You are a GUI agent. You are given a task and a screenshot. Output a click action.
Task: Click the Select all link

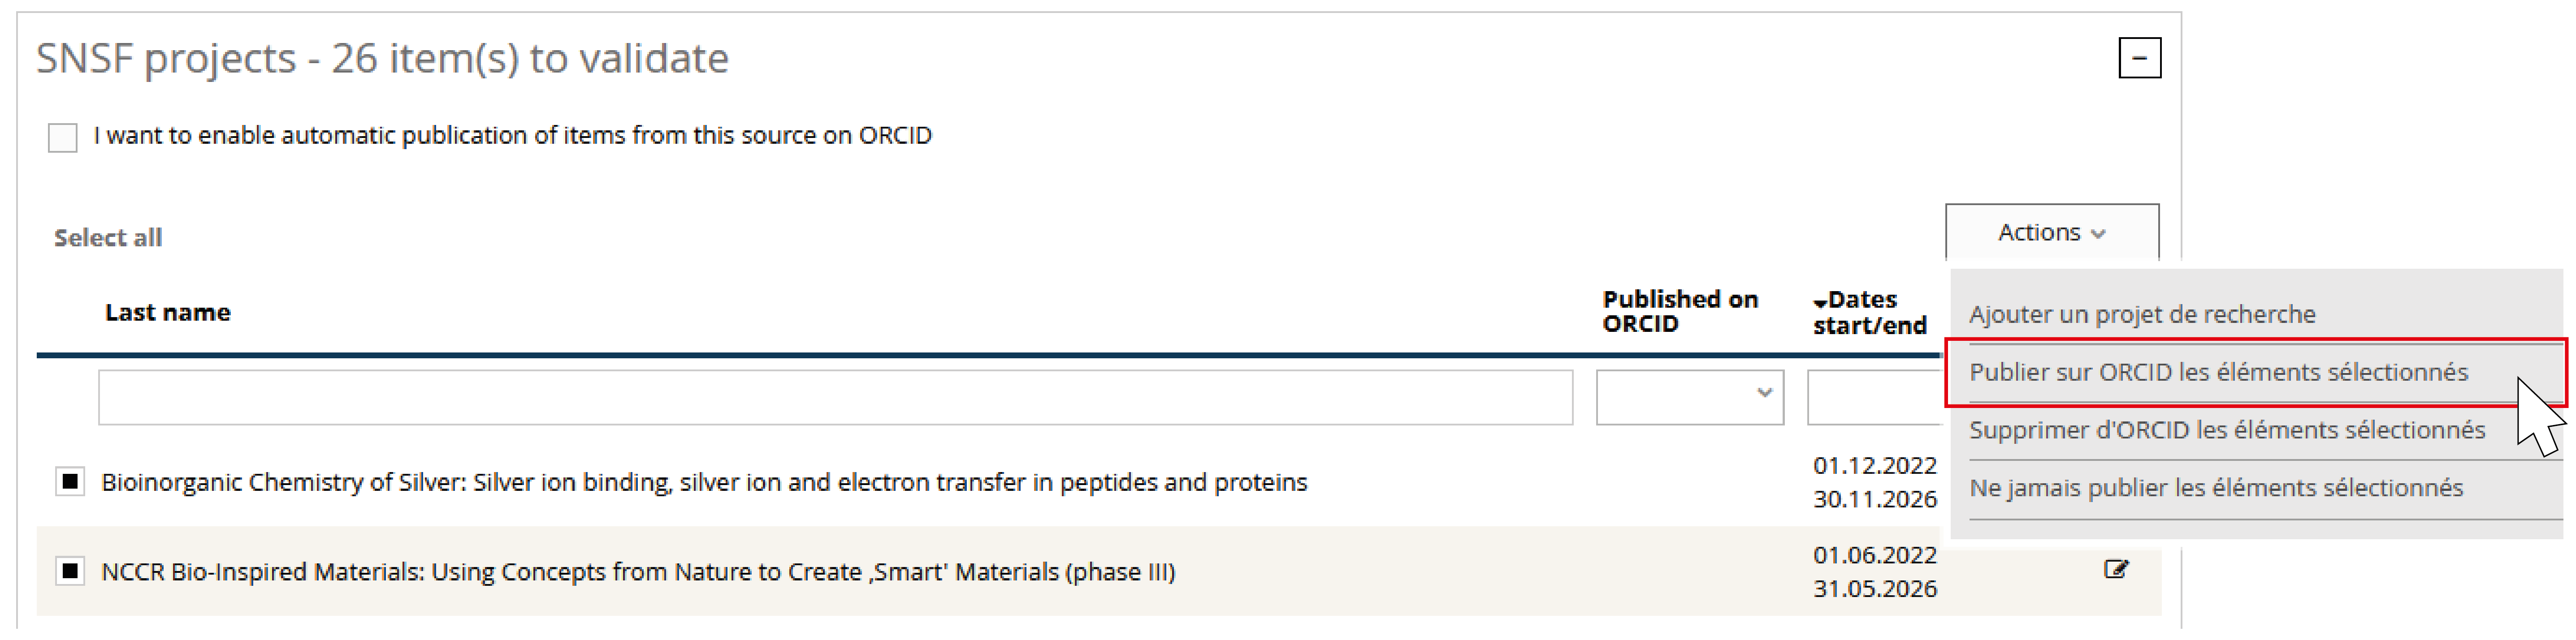tap(108, 238)
